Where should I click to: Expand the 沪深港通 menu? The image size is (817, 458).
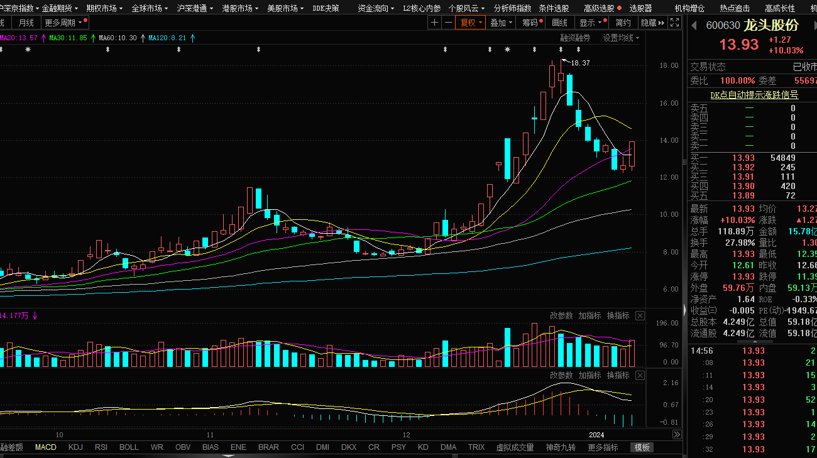click(195, 8)
